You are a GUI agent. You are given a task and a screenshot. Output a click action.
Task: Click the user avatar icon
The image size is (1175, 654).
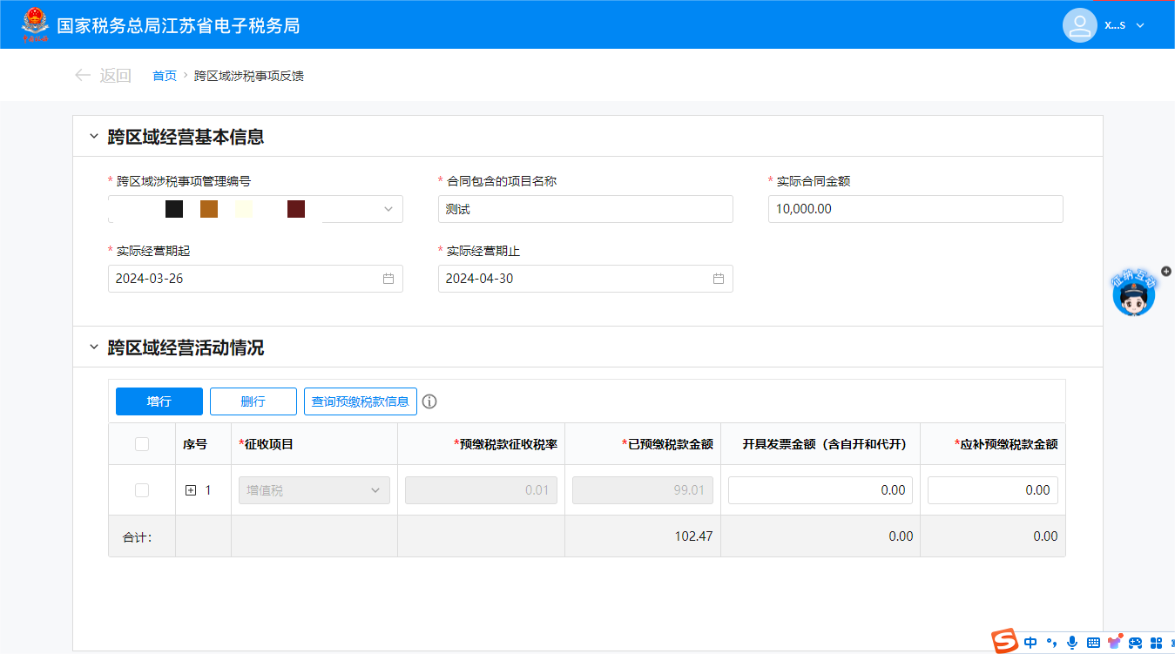tap(1079, 25)
